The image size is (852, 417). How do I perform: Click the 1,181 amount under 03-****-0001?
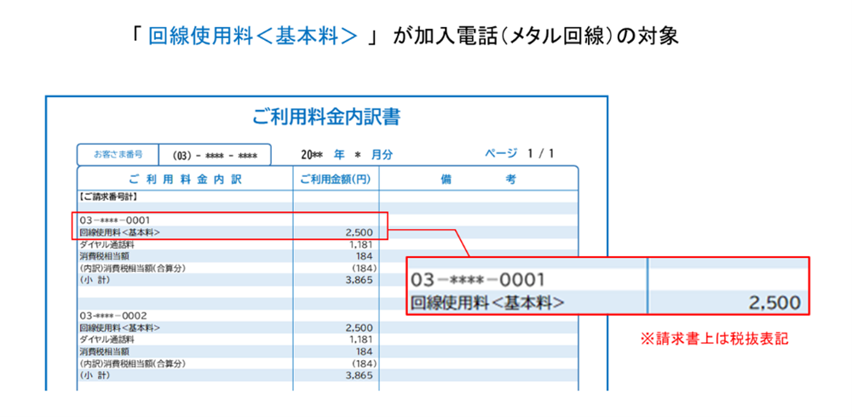pyautogui.click(x=360, y=244)
